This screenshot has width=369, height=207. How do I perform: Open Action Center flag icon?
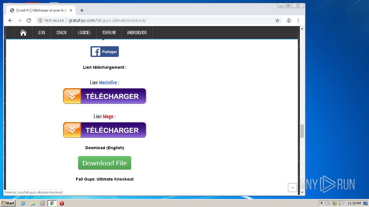tap(342, 203)
